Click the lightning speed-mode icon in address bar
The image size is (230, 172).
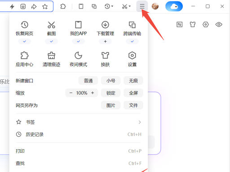(x=12, y=6)
